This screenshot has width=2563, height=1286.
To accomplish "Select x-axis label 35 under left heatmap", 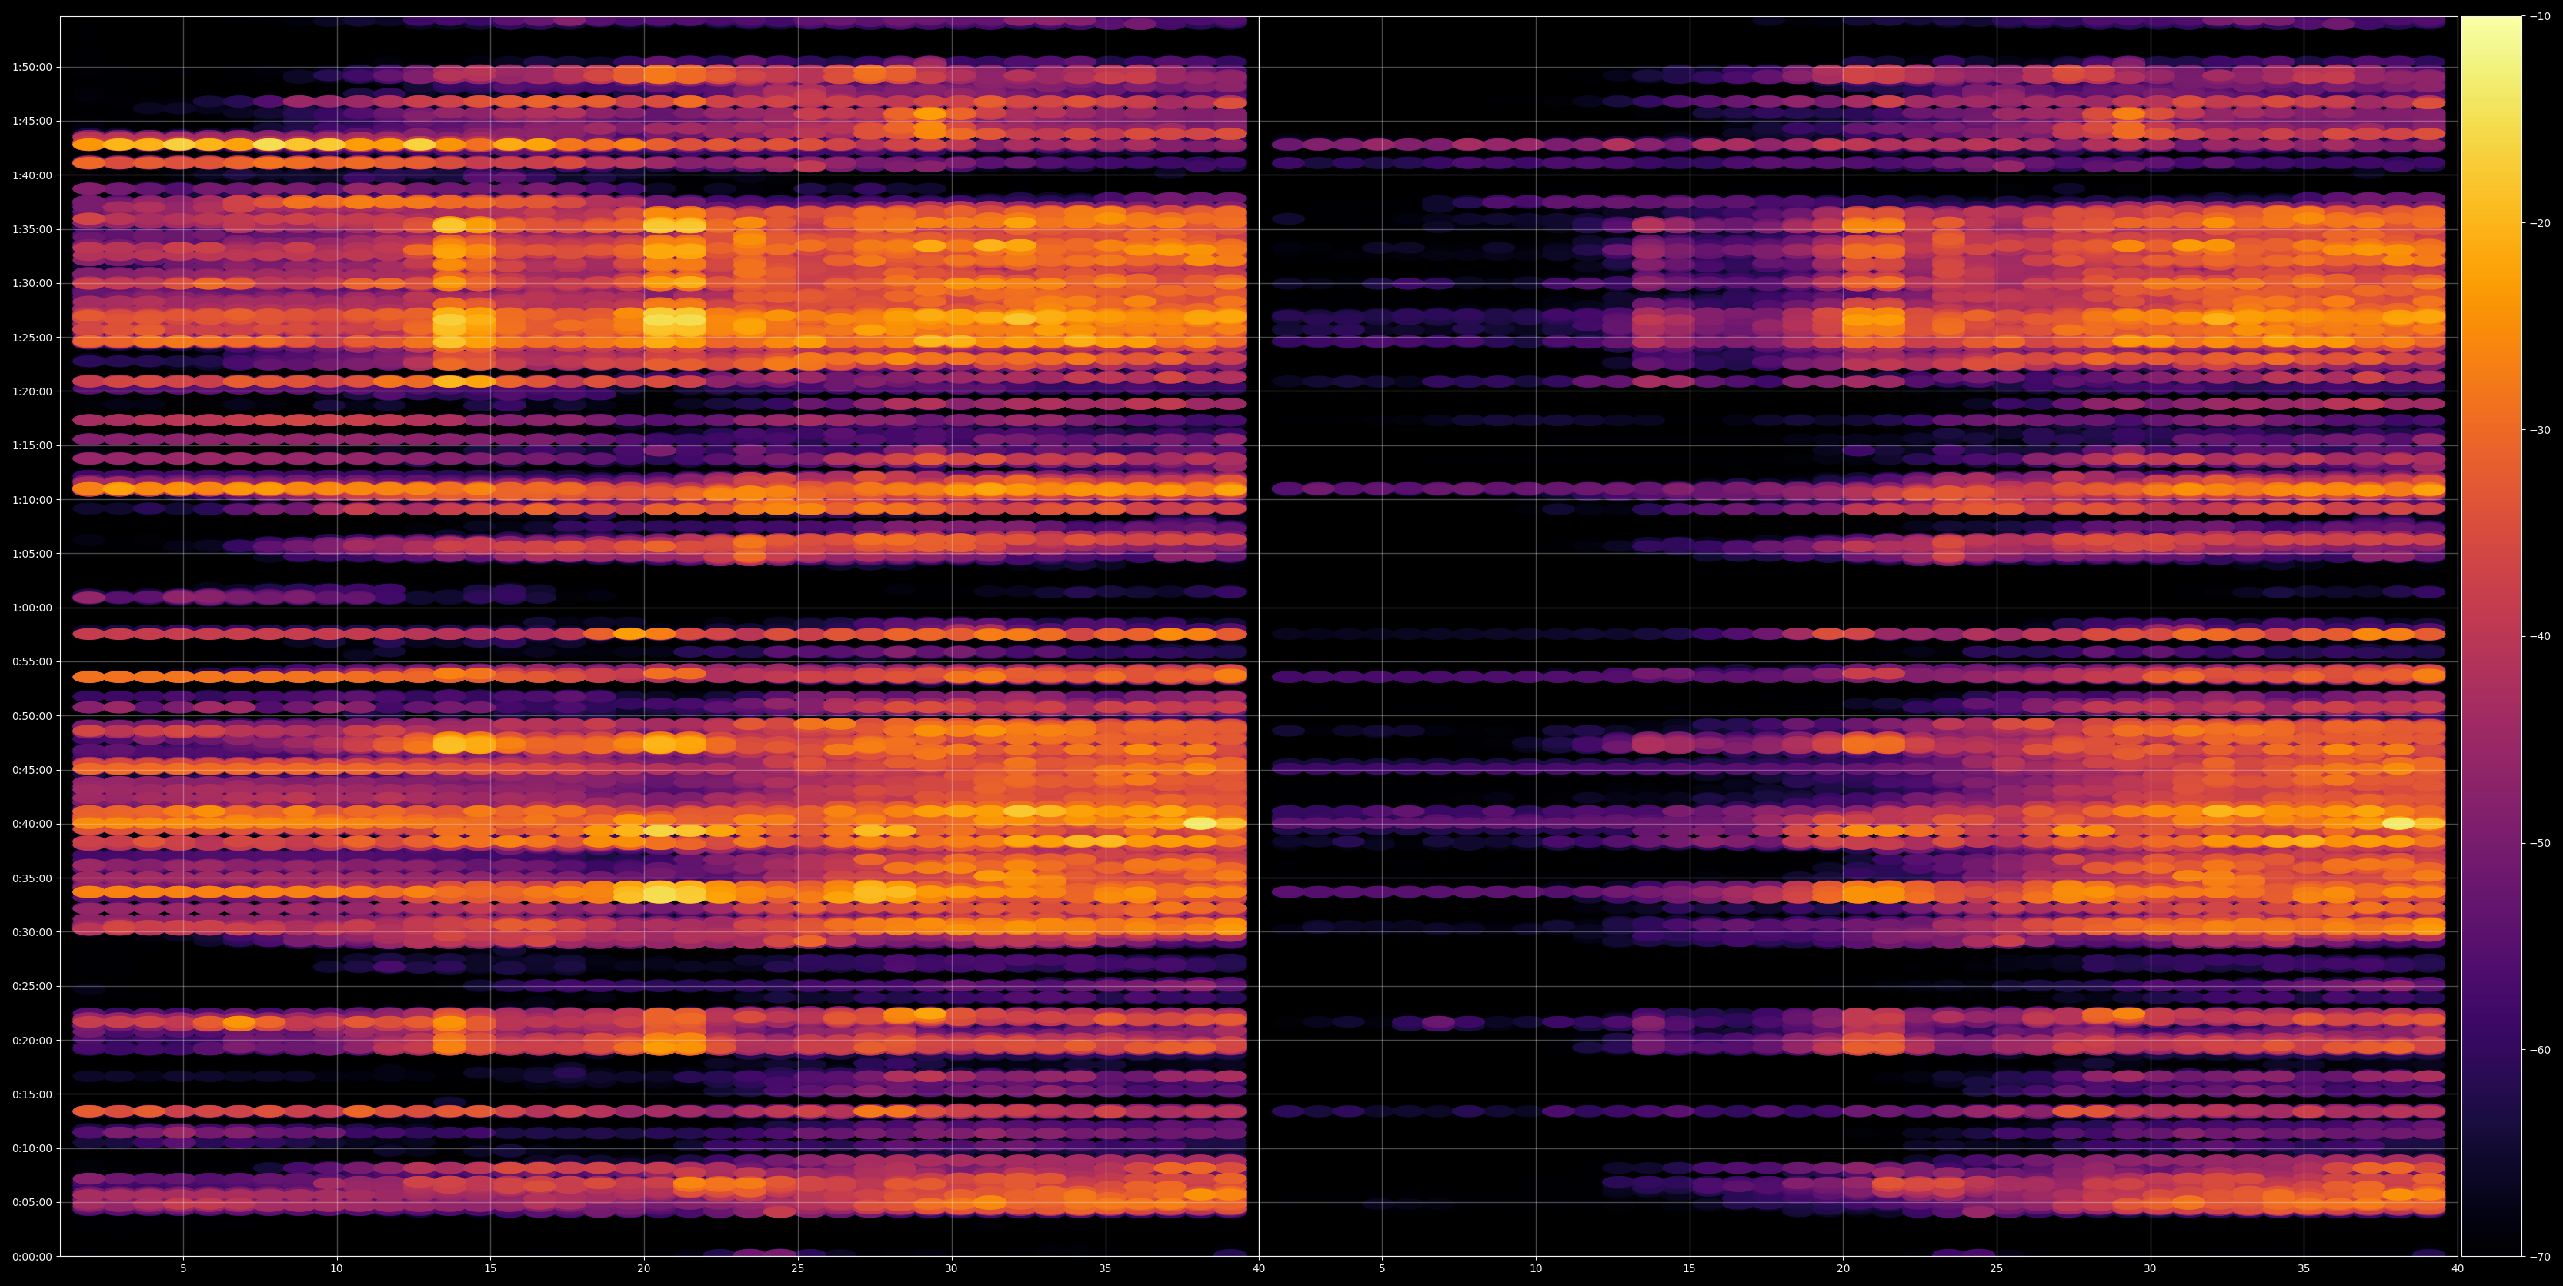I will click(1106, 1269).
